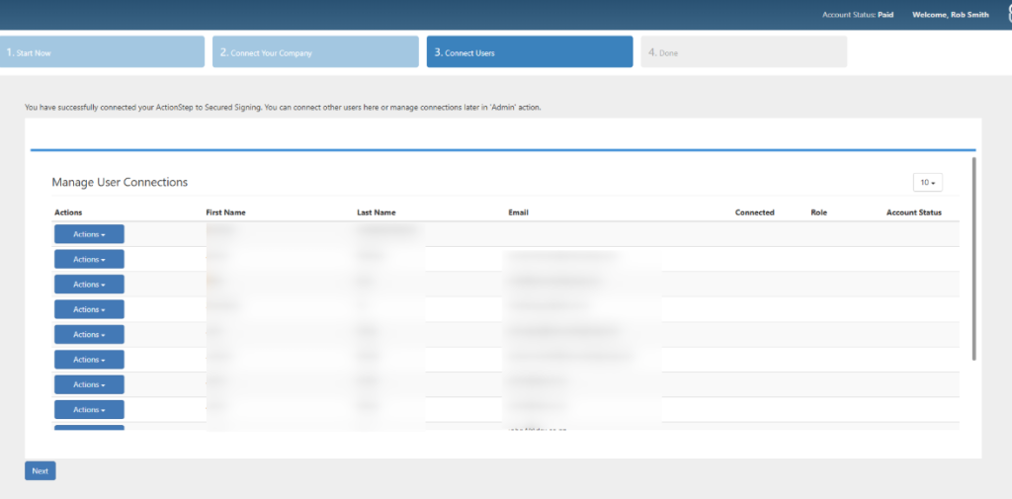The height and width of the screenshot is (499, 1012).
Task: Expand Actions dropdown in second user row
Action: coord(89,260)
